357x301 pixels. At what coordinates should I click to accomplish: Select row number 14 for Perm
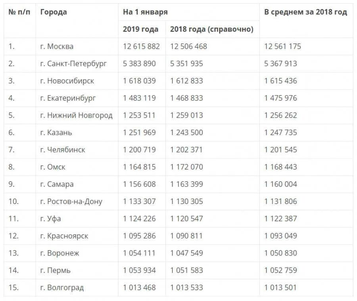pyautogui.click(x=13, y=271)
